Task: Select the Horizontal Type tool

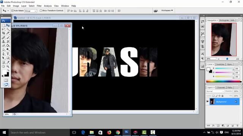Action: (8, 54)
